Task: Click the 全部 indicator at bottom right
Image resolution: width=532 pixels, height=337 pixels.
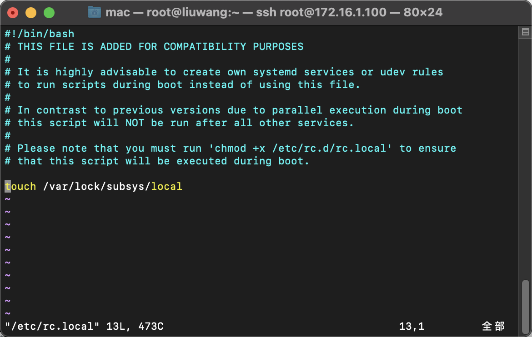Action: click(493, 326)
